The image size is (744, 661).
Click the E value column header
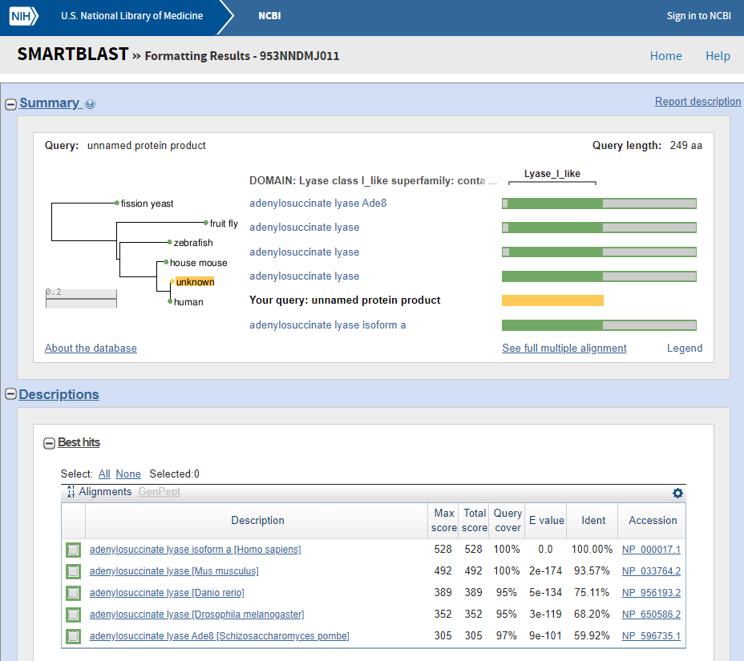[x=547, y=520]
